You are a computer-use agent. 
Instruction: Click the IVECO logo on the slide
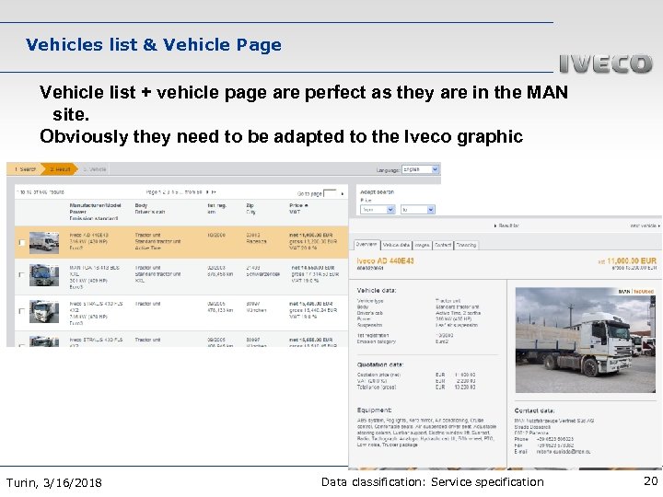pos(606,64)
